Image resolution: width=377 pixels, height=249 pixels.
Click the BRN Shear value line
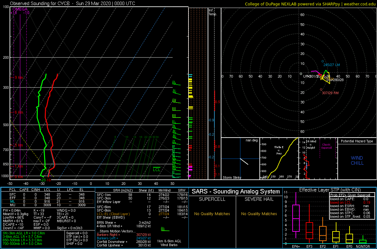[124, 223]
